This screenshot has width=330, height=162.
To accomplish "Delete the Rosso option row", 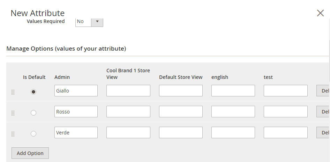I will (323, 112).
